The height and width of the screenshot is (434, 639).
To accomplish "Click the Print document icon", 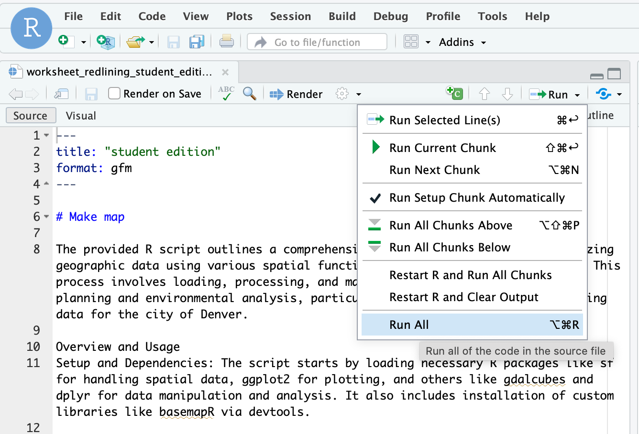I will click(226, 42).
